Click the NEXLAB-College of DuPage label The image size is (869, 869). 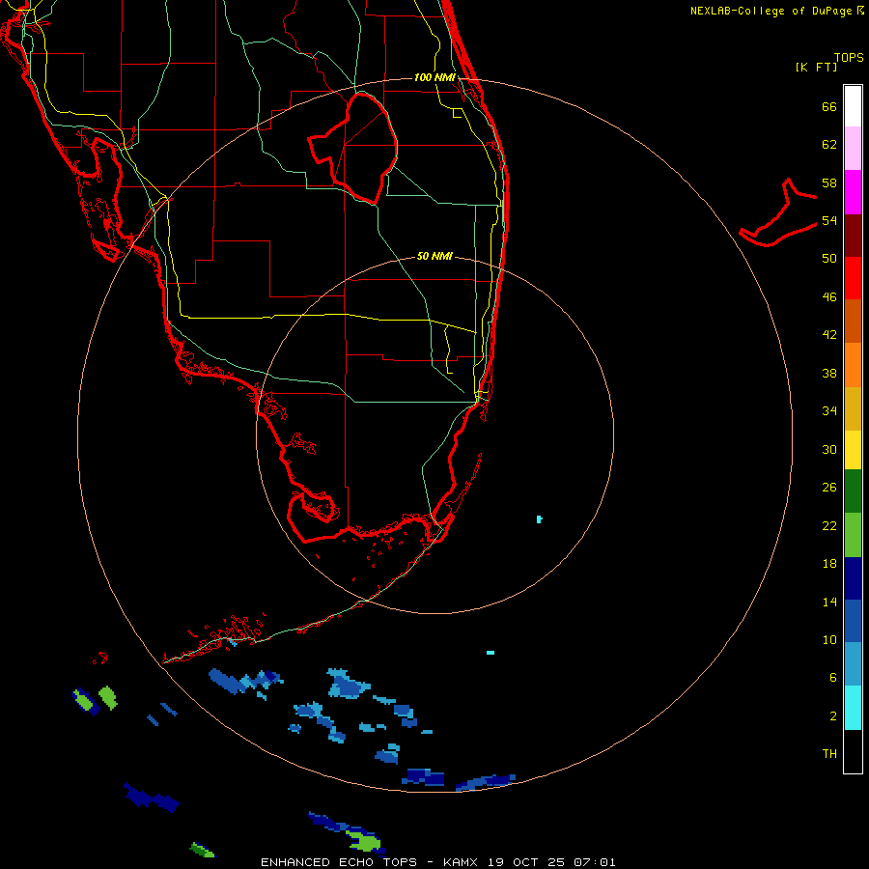[x=771, y=11]
